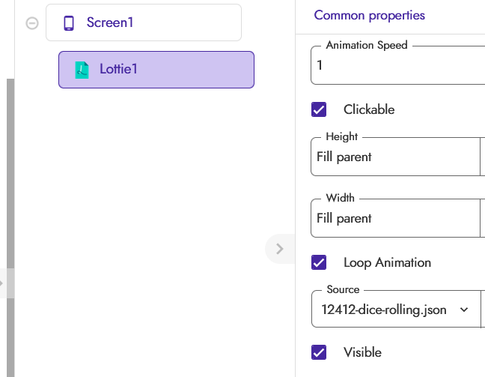The width and height of the screenshot is (485, 377).
Task: Click the Clickable label text
Action: [x=369, y=109]
